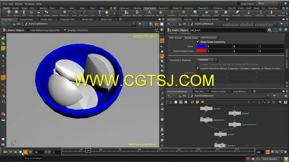This screenshot has width=289, height=162.
Task: Open the File menu
Action: click(5, 4)
